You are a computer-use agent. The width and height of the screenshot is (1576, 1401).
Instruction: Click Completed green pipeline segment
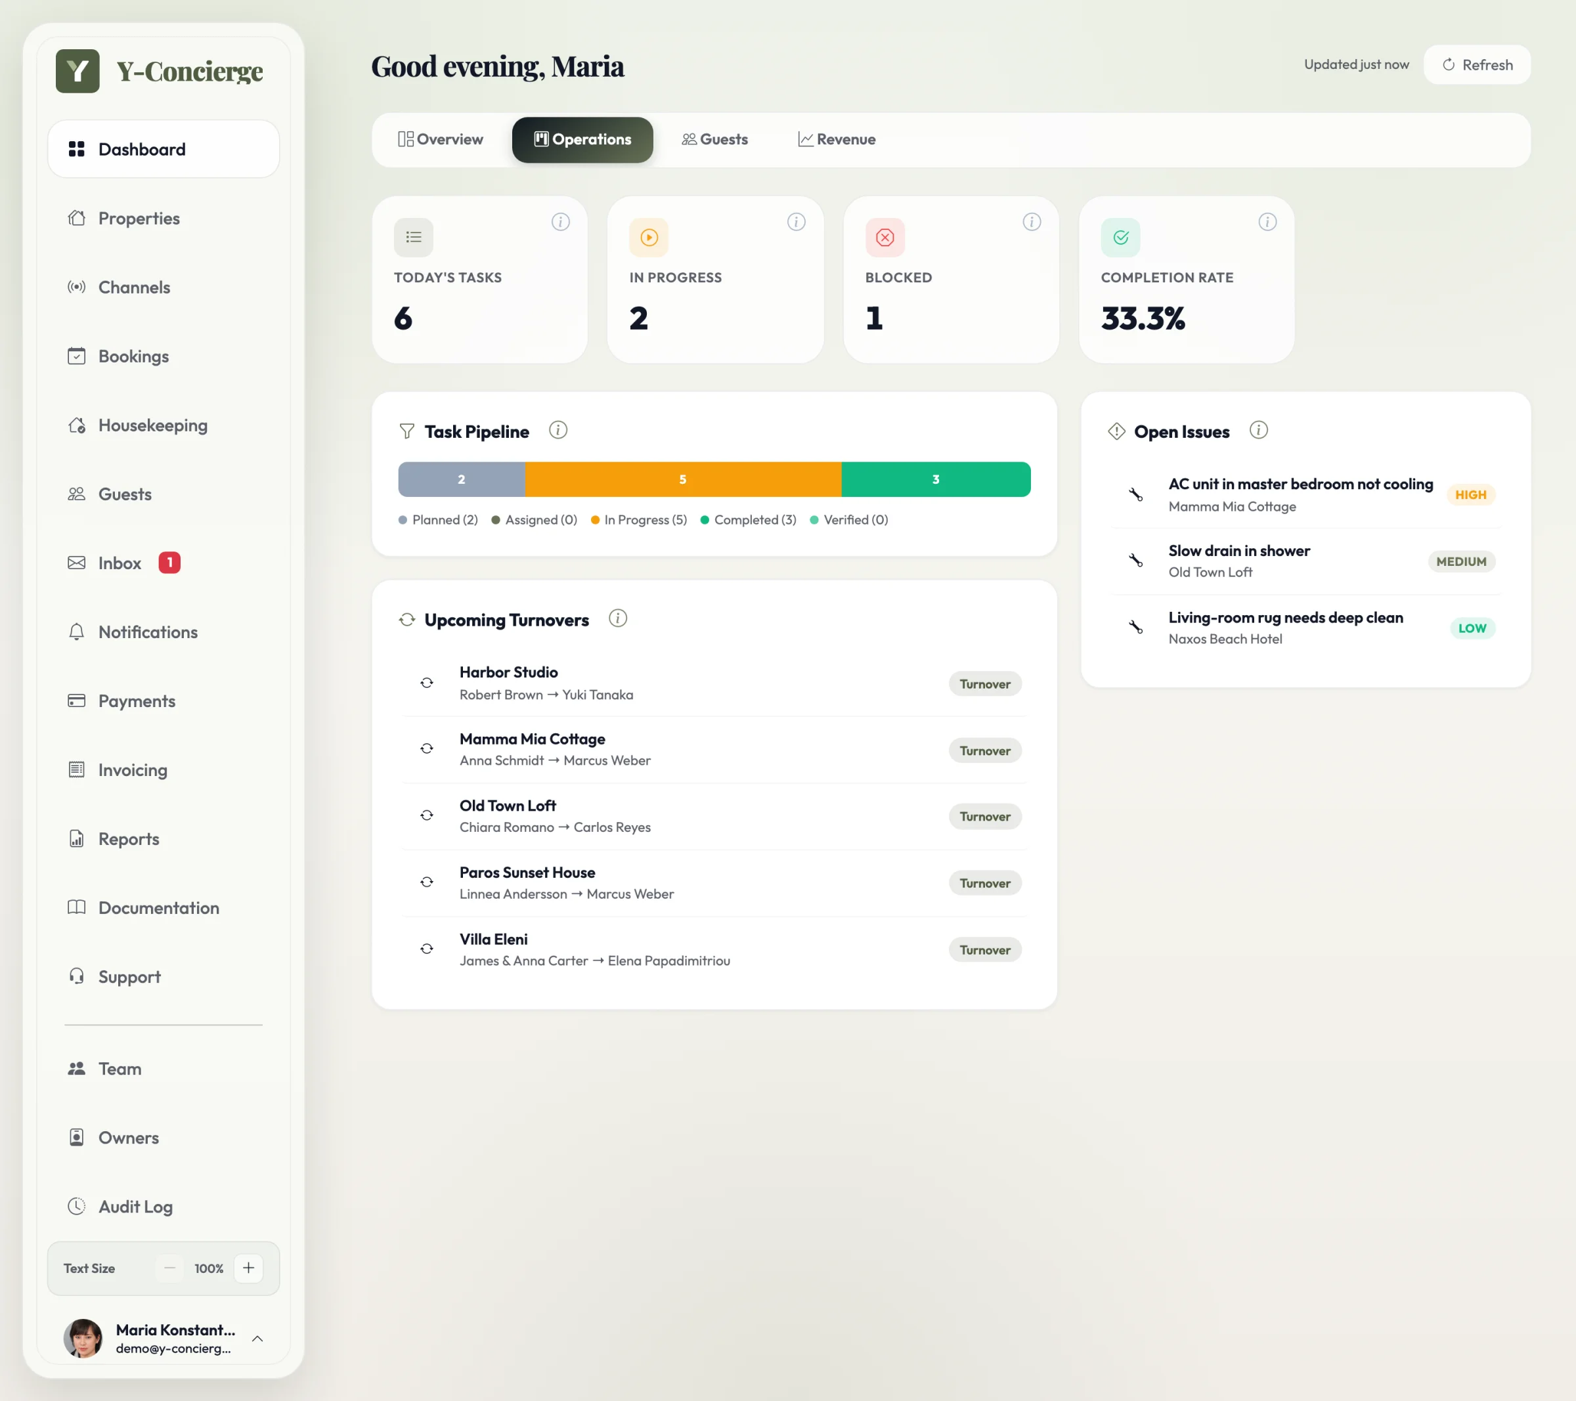[936, 480]
